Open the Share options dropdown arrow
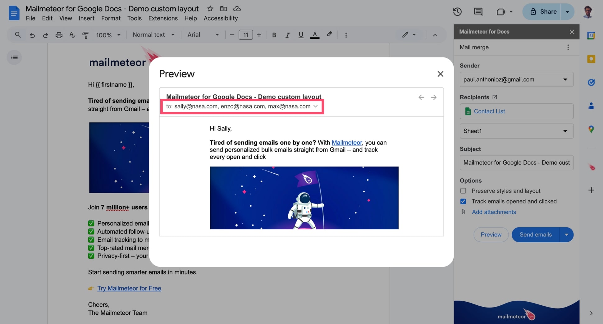This screenshot has width=603, height=324. 567,12
